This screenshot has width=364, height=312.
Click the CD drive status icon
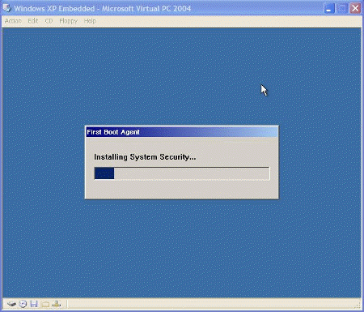tap(23, 304)
